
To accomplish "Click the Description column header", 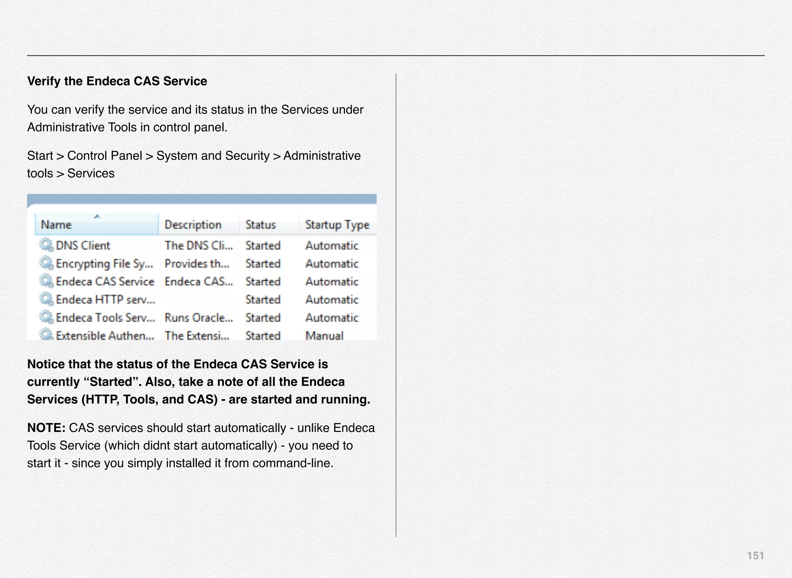I will click(x=199, y=224).
